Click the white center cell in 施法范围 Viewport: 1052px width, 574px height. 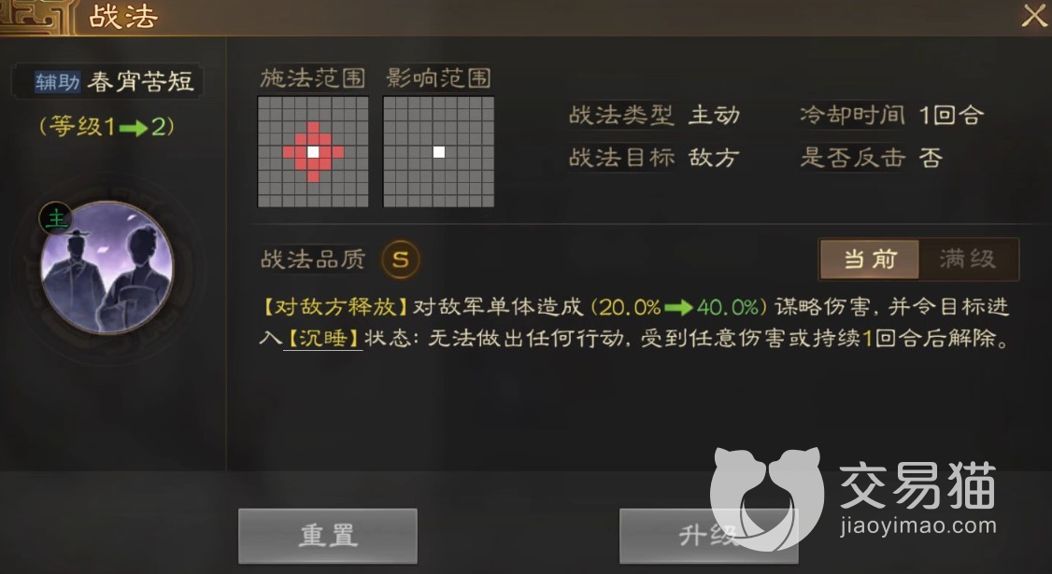[313, 151]
